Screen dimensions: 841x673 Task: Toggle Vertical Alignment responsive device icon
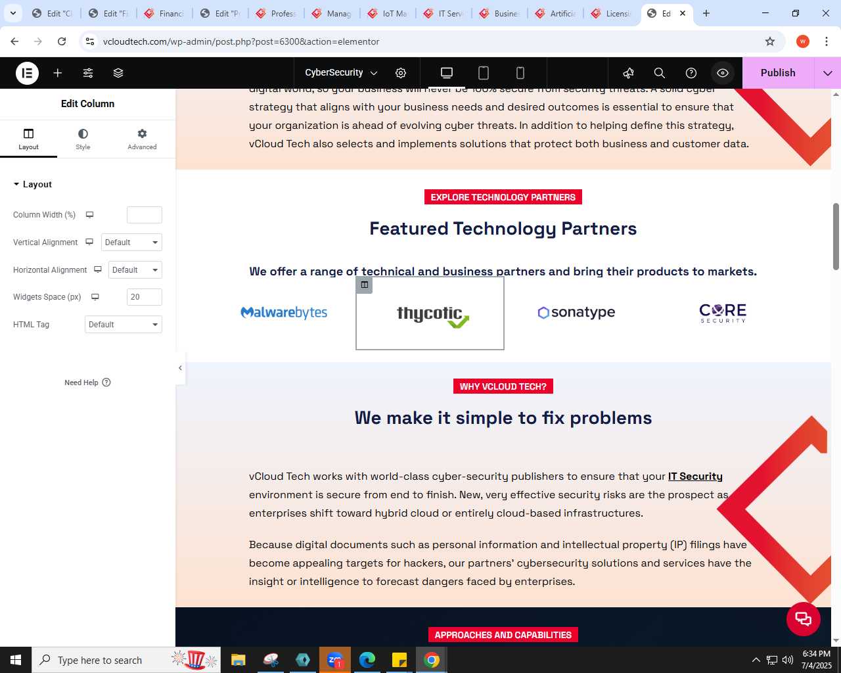89,243
